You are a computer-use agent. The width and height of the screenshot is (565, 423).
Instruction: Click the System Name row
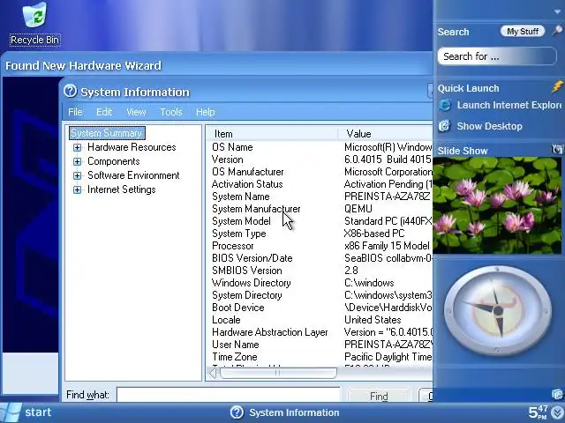(x=321, y=197)
